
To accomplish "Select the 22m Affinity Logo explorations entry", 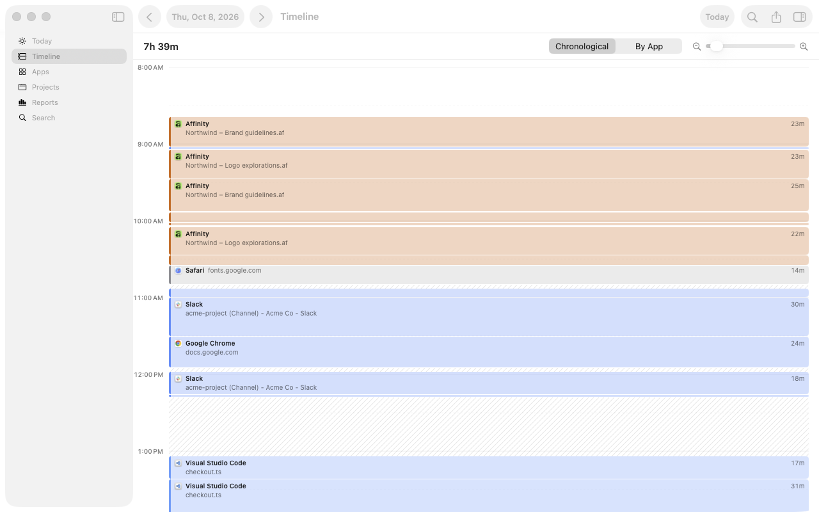I will pyautogui.click(x=489, y=241).
